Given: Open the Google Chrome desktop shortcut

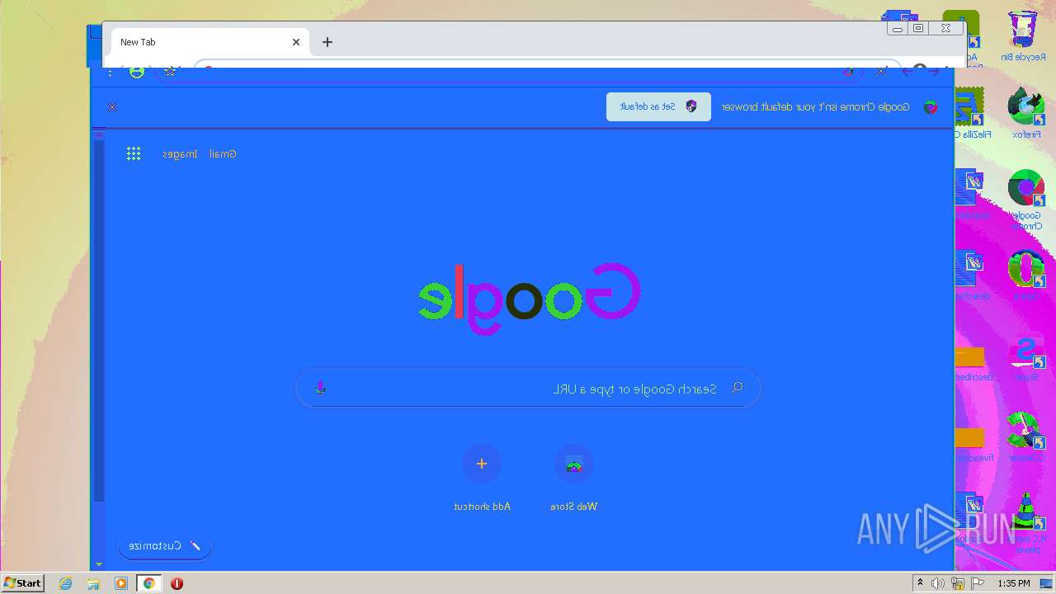Looking at the screenshot, I should pos(1025,199).
